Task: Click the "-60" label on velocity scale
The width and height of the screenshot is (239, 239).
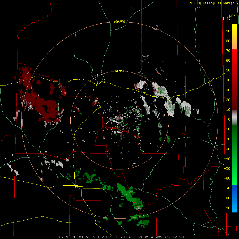Action: tap(227, 178)
